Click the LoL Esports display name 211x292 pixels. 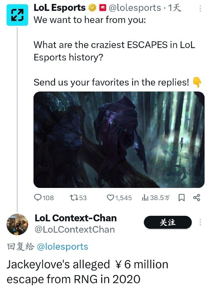click(x=60, y=8)
